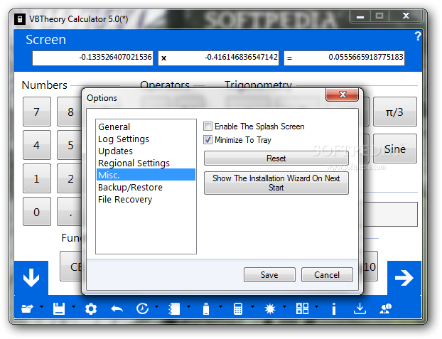Click the Sine button

[x=395, y=149]
